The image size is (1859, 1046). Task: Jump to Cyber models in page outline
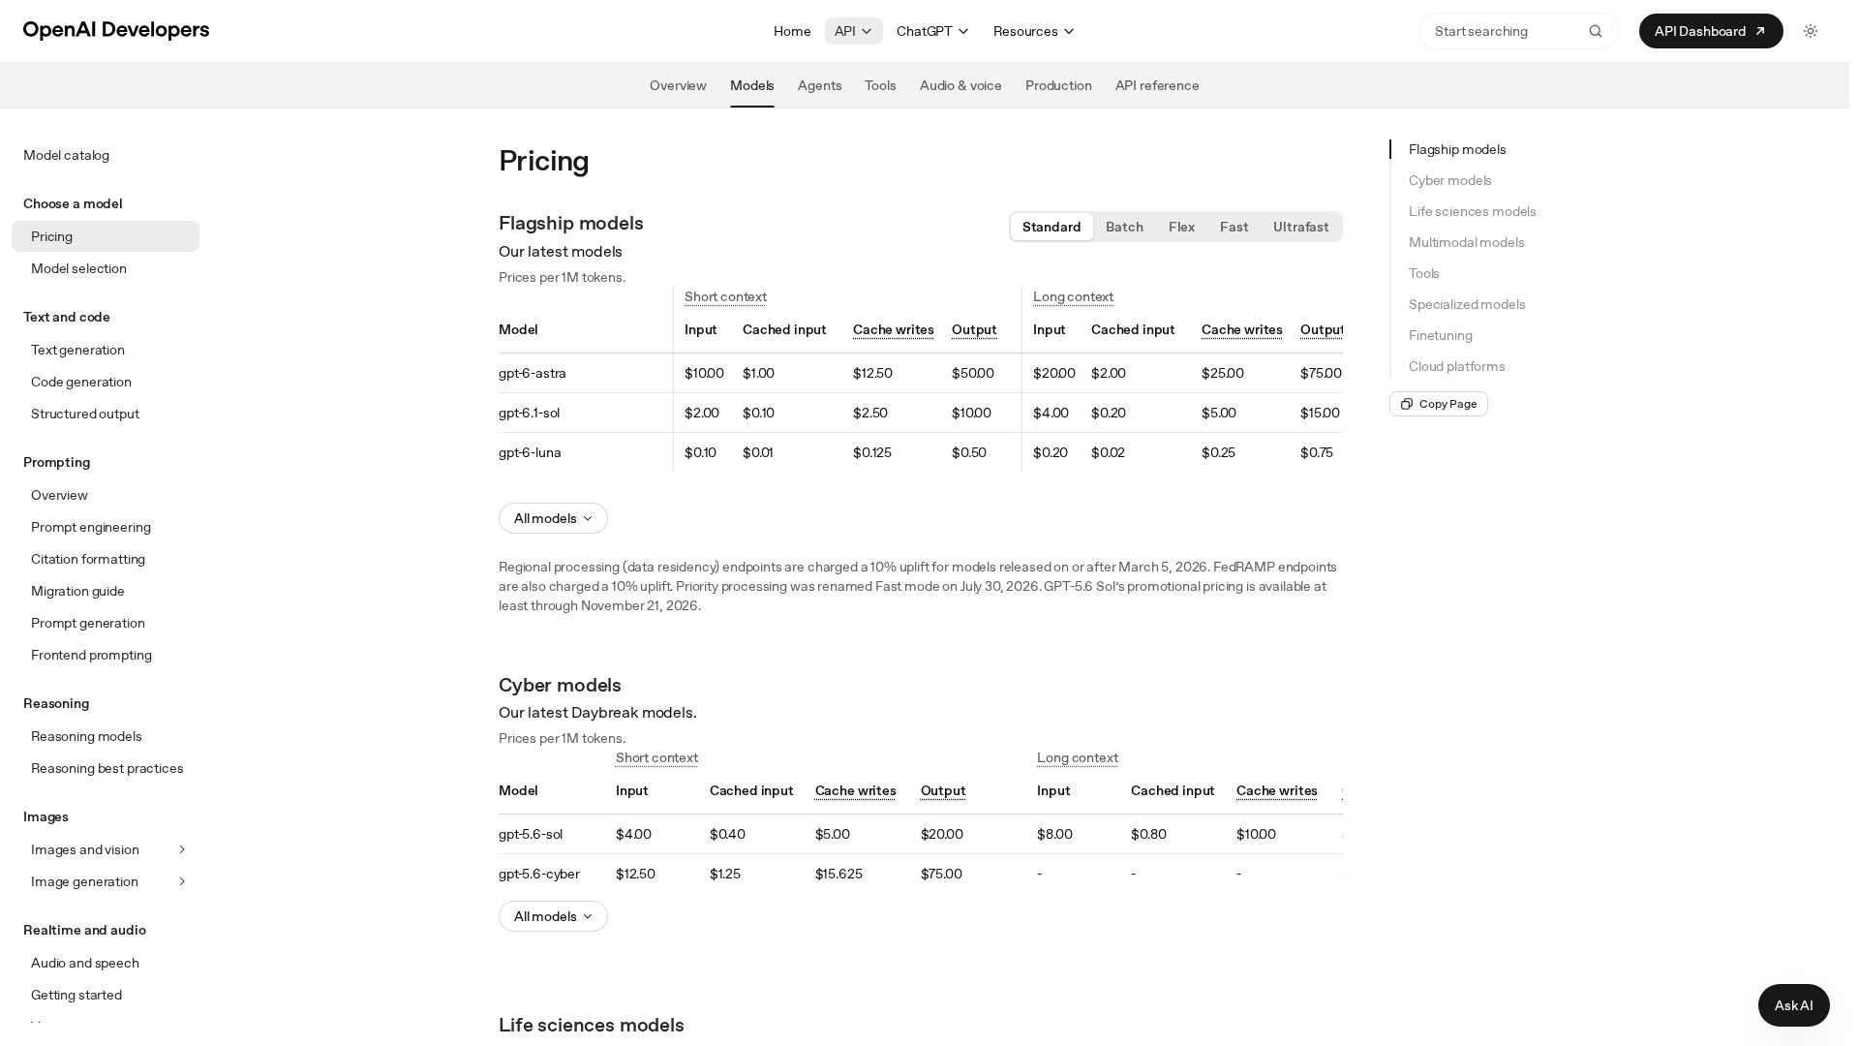coord(1449,180)
